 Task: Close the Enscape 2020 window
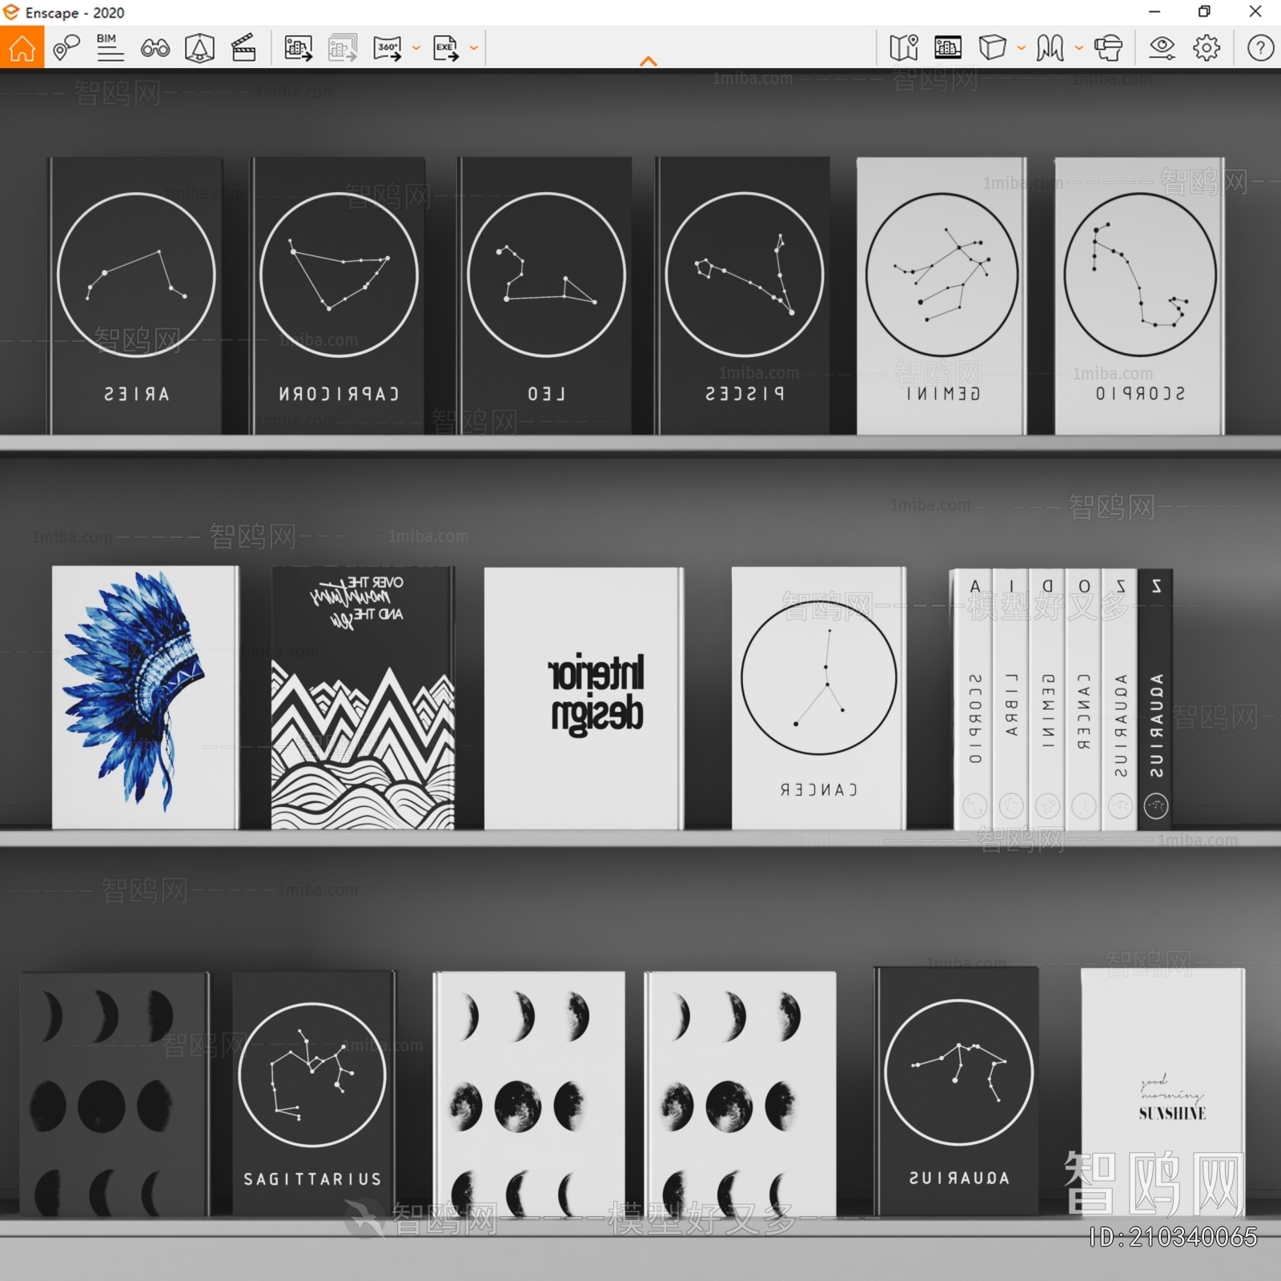click(1255, 11)
